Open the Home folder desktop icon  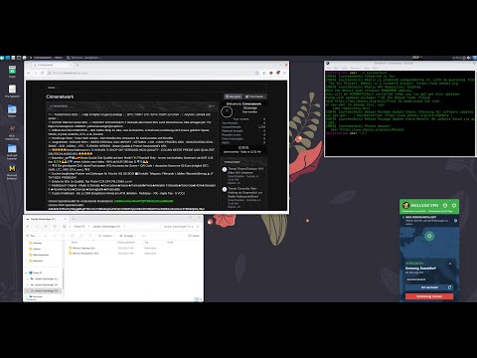point(12,110)
